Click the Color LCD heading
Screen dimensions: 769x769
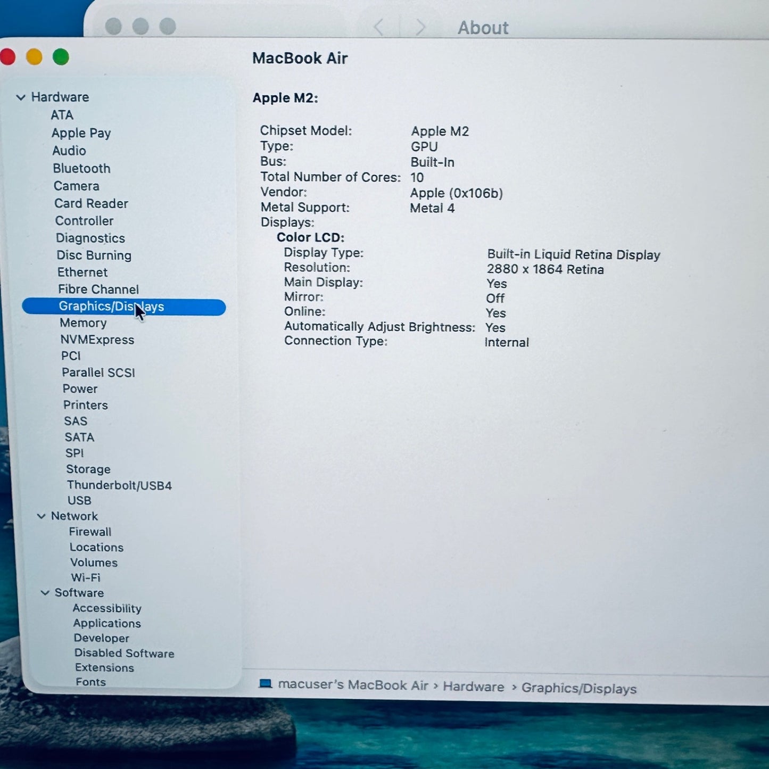pos(311,237)
